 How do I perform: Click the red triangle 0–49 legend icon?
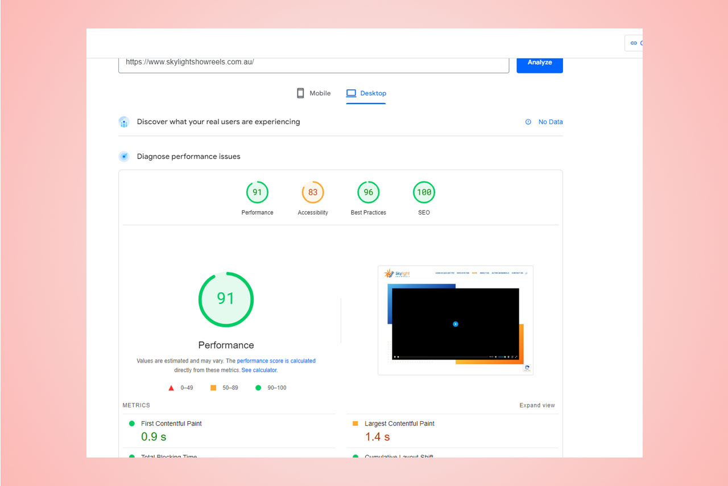pyautogui.click(x=171, y=388)
